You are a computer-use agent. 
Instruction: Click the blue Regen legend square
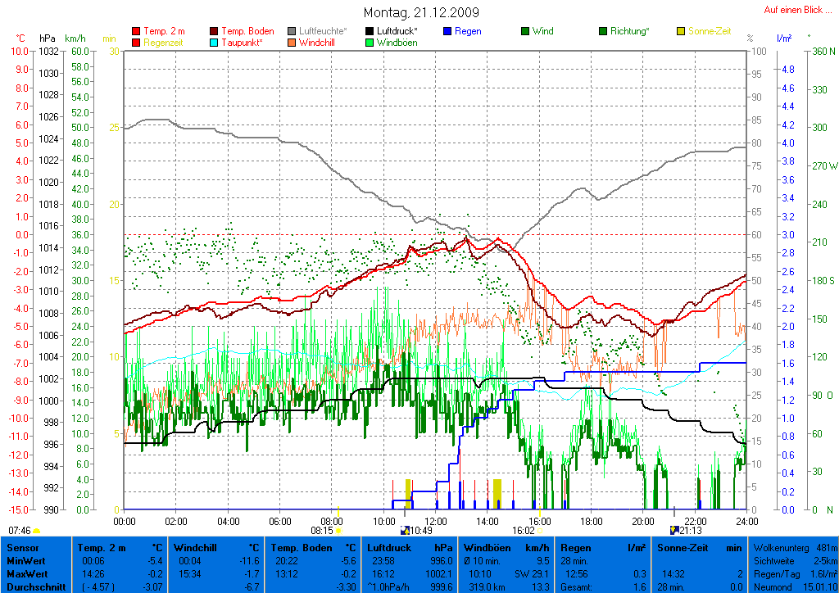tap(447, 31)
